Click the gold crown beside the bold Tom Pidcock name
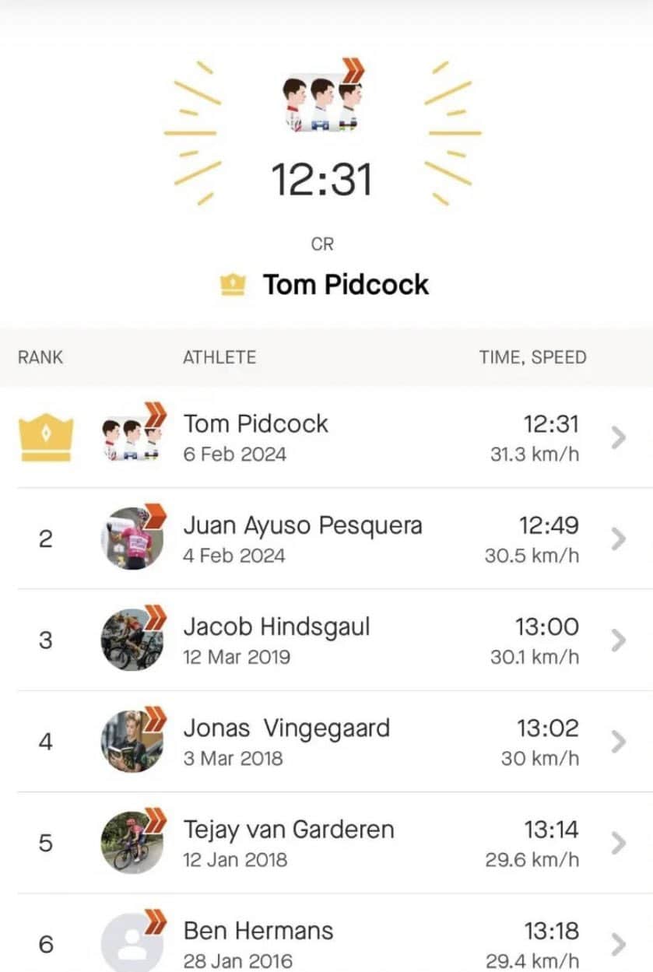The height and width of the screenshot is (972, 653). point(233,285)
